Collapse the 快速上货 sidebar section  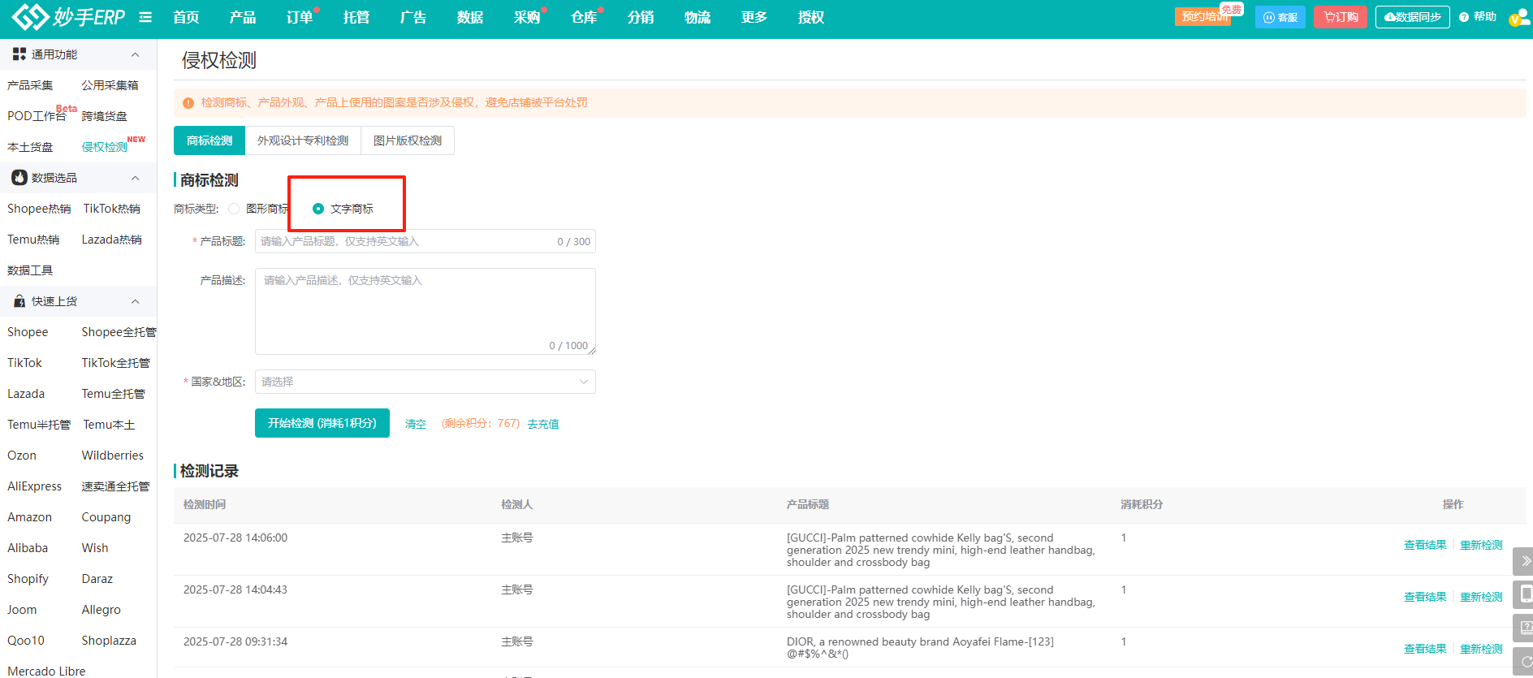[135, 301]
